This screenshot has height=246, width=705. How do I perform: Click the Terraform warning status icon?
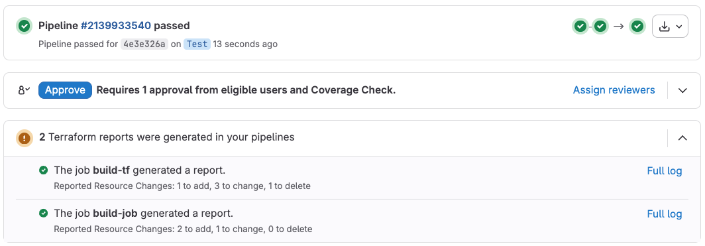point(24,138)
